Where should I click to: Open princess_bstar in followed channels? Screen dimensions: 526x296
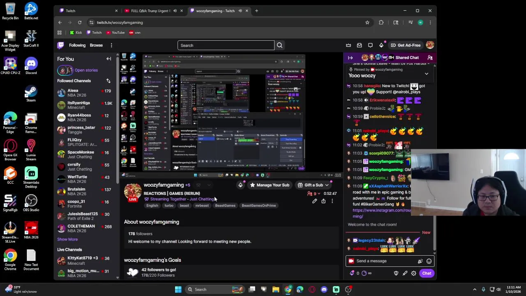(85, 130)
